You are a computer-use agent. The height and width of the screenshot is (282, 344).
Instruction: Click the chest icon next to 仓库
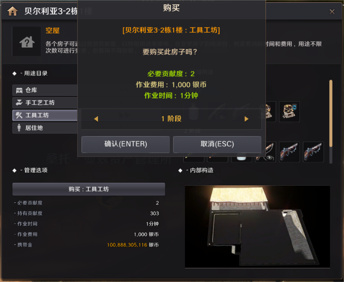[19, 90]
